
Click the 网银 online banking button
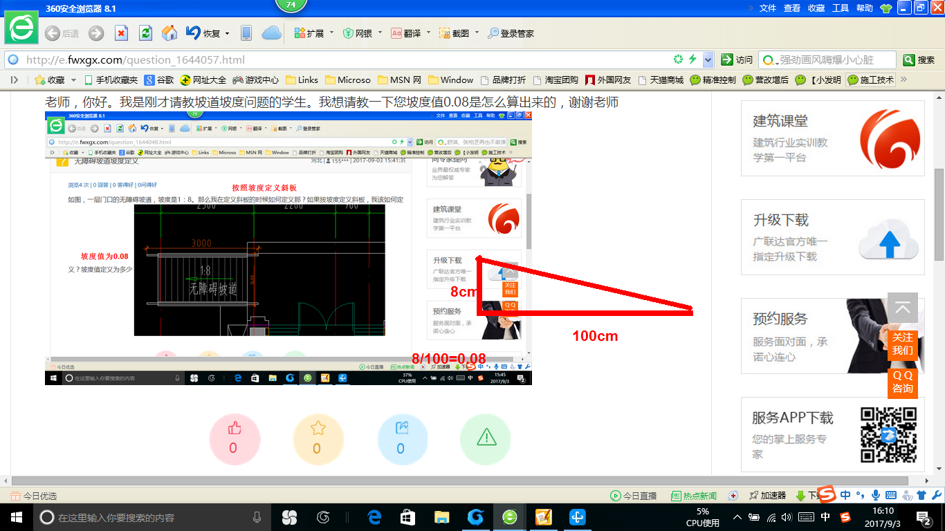(358, 33)
